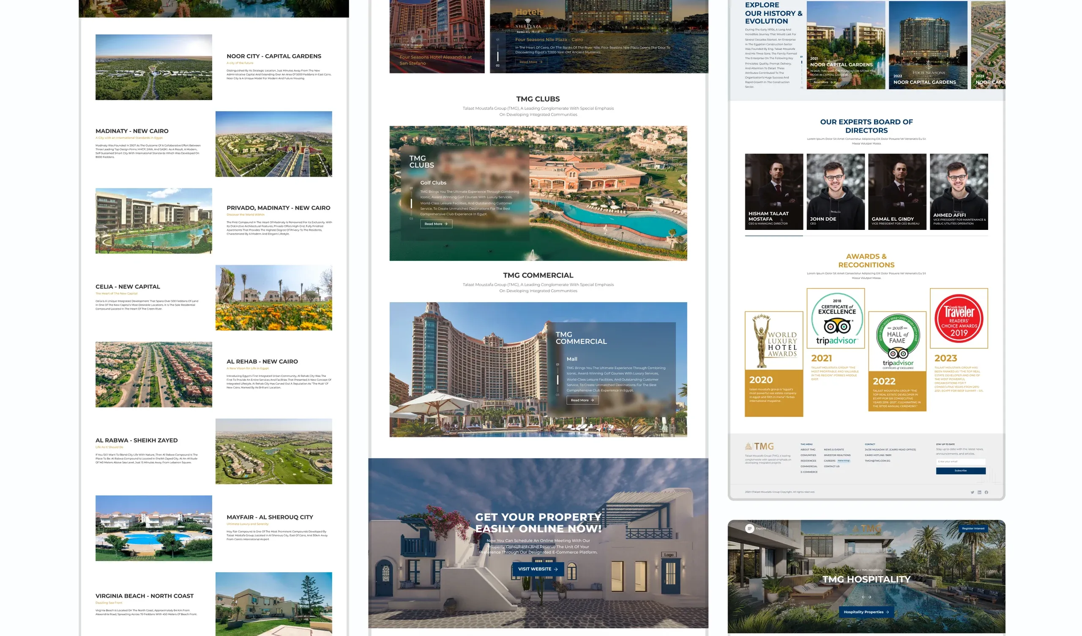Click the slide progress indicator in TMG Commercial
The width and height of the screenshot is (1082, 636).
tap(557, 379)
